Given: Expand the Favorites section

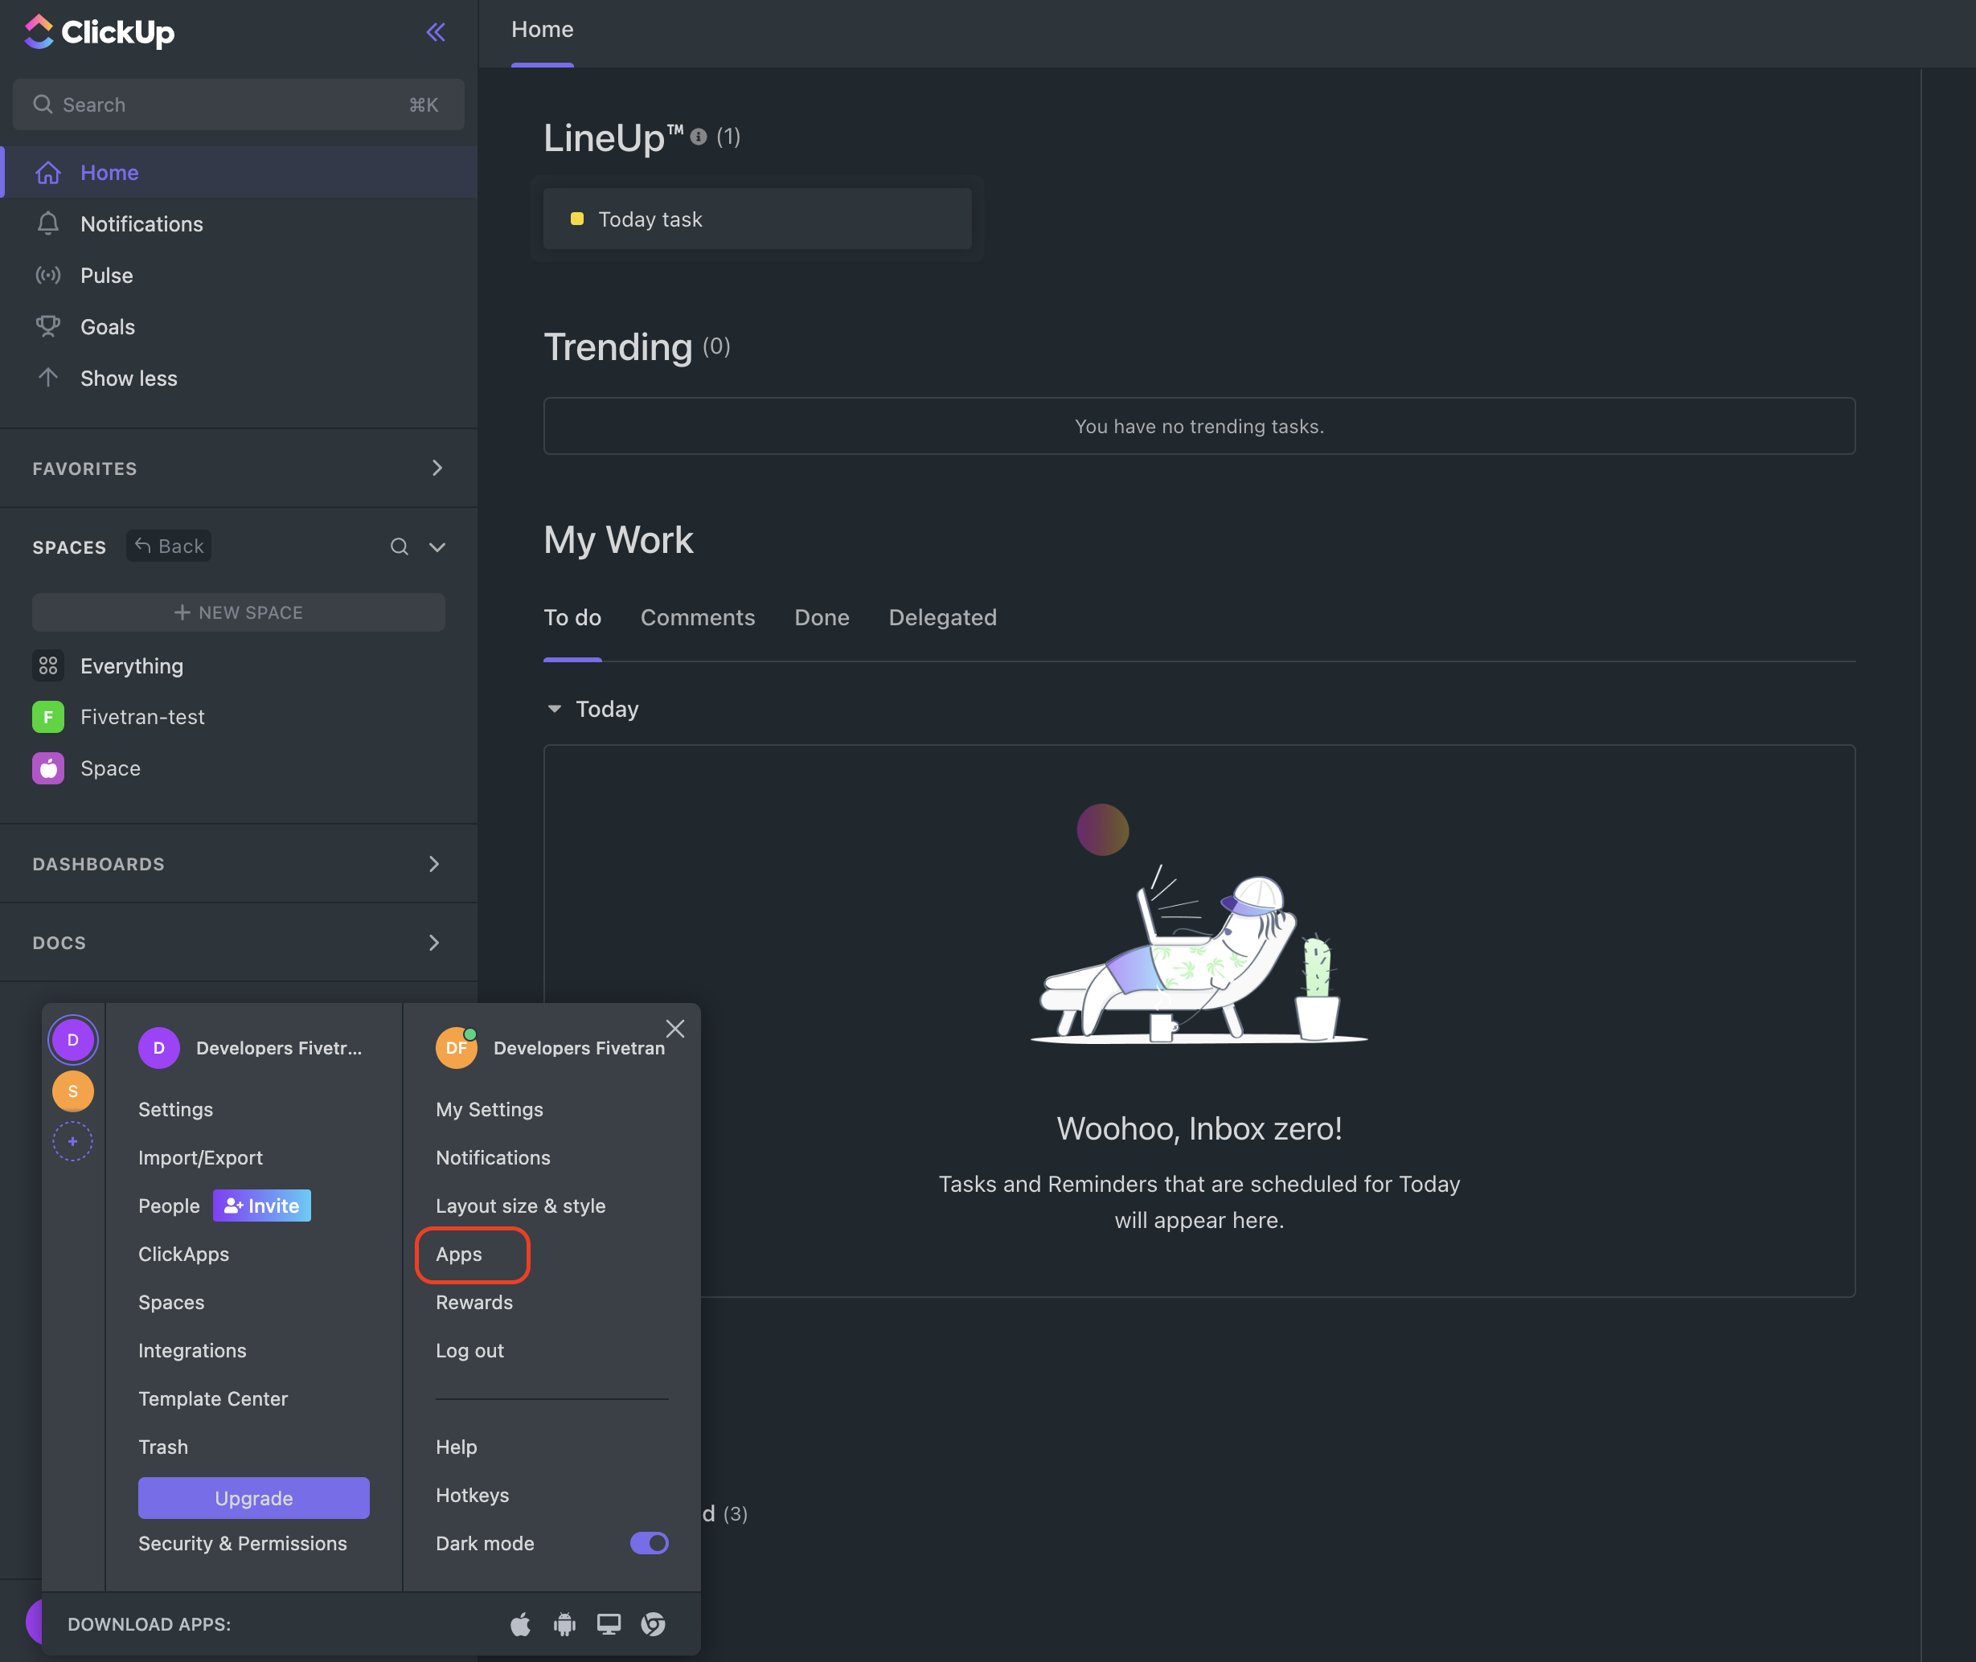Looking at the screenshot, I should coord(437,467).
